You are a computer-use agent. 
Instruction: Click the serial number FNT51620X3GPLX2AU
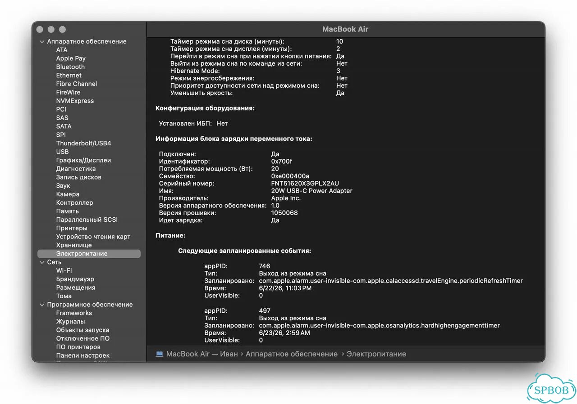coord(305,184)
